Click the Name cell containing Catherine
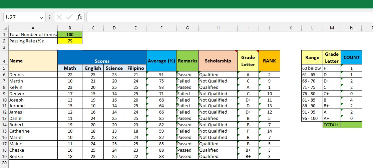373x168 pixels. (33, 131)
